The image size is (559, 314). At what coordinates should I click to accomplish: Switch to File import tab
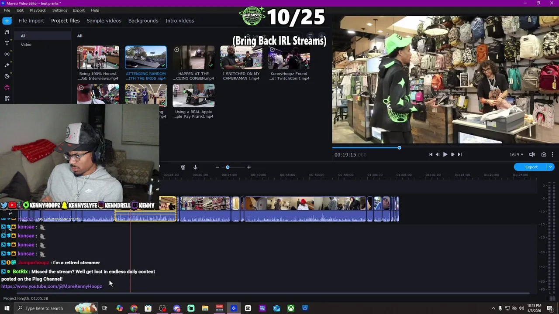click(31, 20)
